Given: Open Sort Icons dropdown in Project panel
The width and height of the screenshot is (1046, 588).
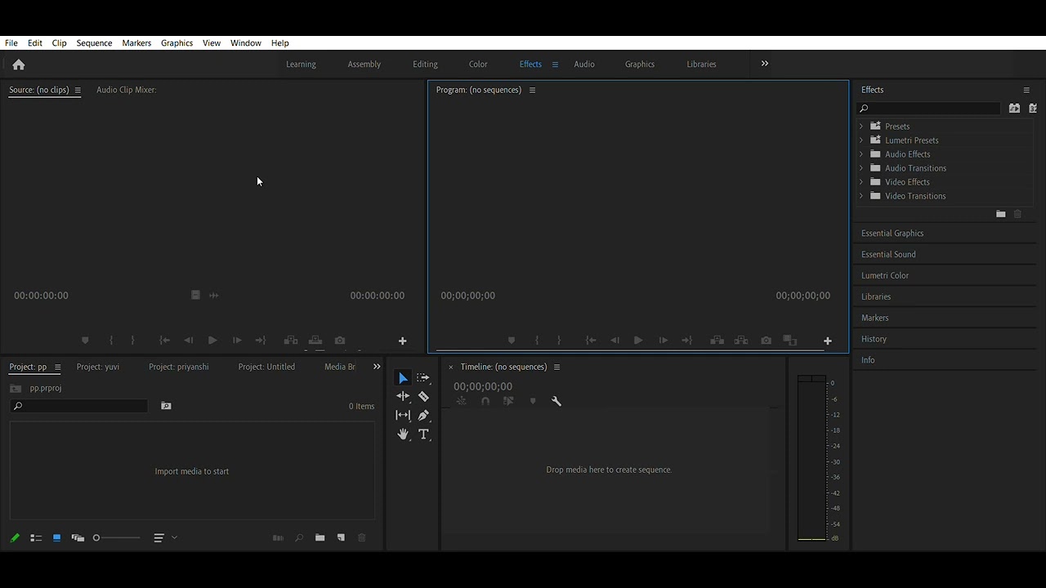Looking at the screenshot, I should pyautogui.click(x=164, y=537).
